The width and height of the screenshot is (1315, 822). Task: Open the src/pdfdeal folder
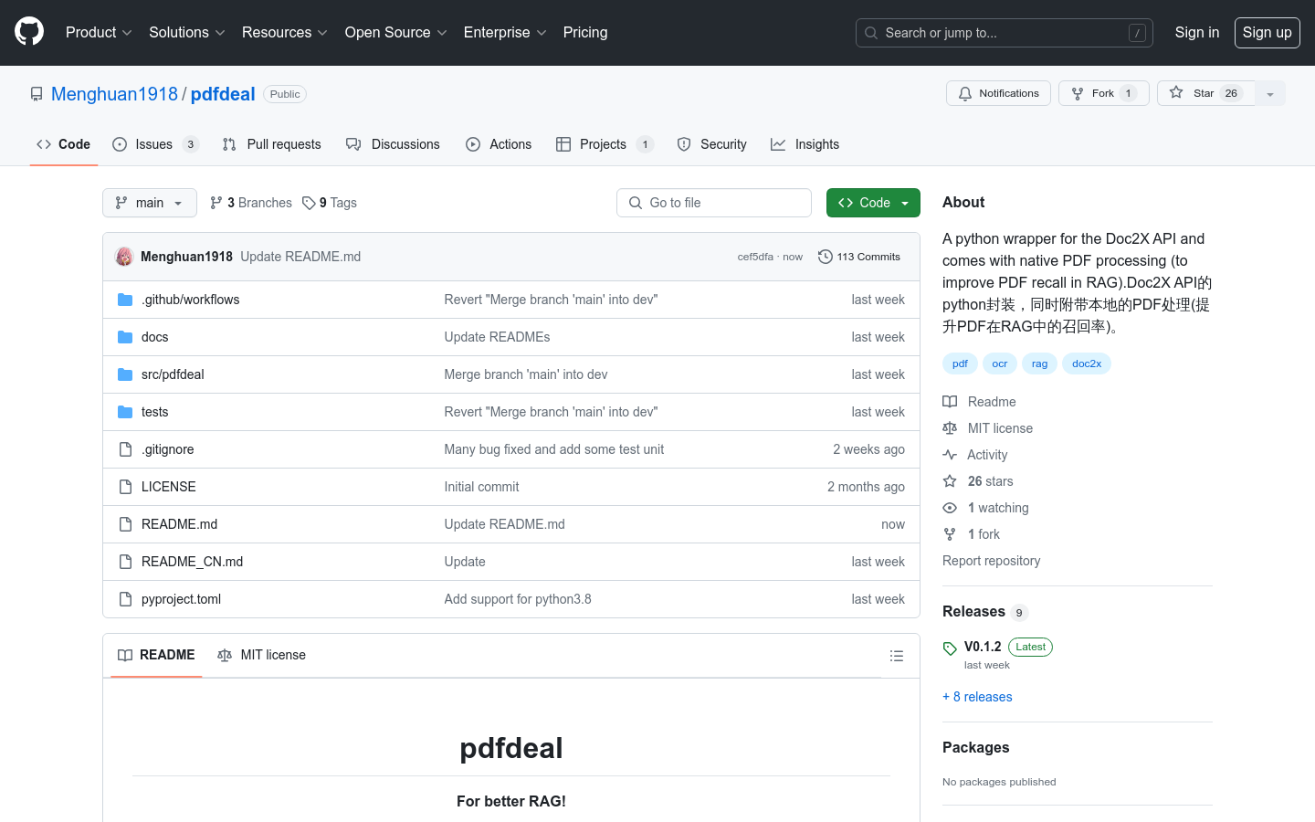pos(173,374)
